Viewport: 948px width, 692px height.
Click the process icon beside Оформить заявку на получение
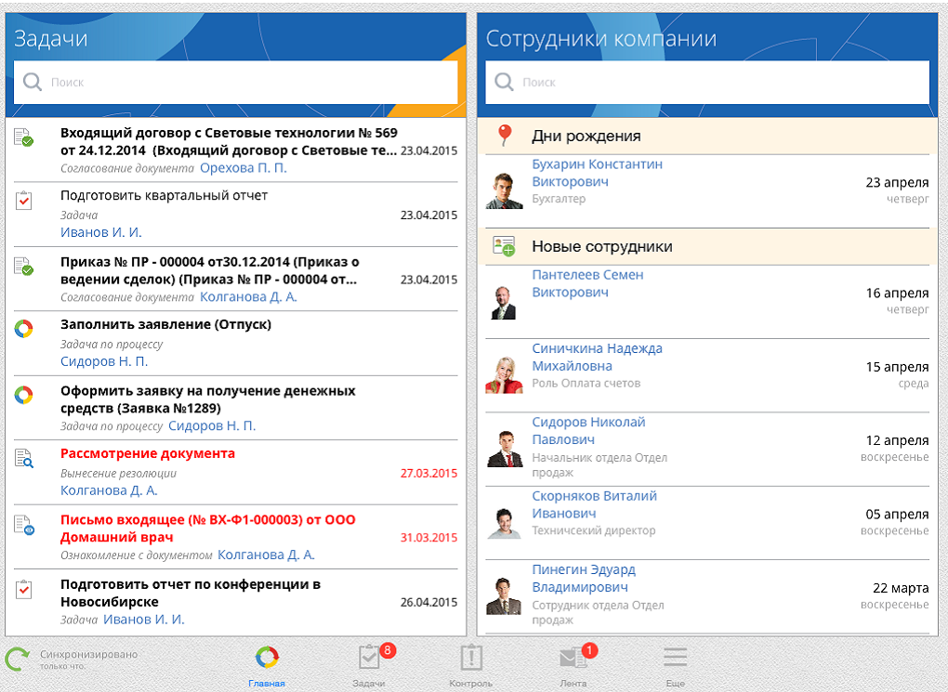coord(23,395)
